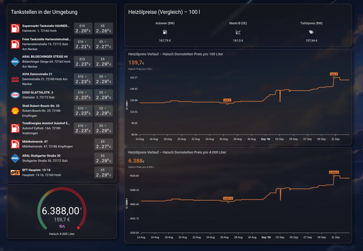Click E5 2.27 tile for Mühlheimerstr. 47

(x=103, y=144)
